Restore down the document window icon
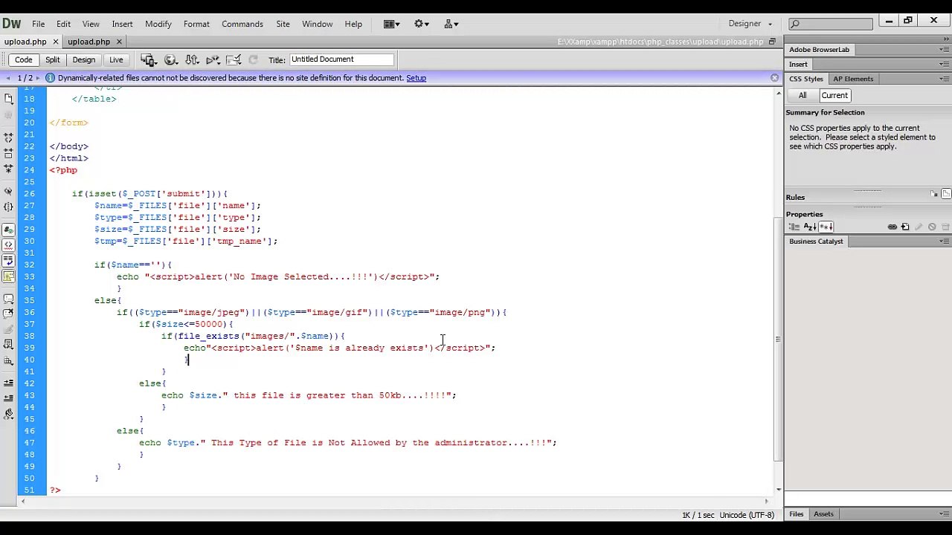 click(772, 42)
